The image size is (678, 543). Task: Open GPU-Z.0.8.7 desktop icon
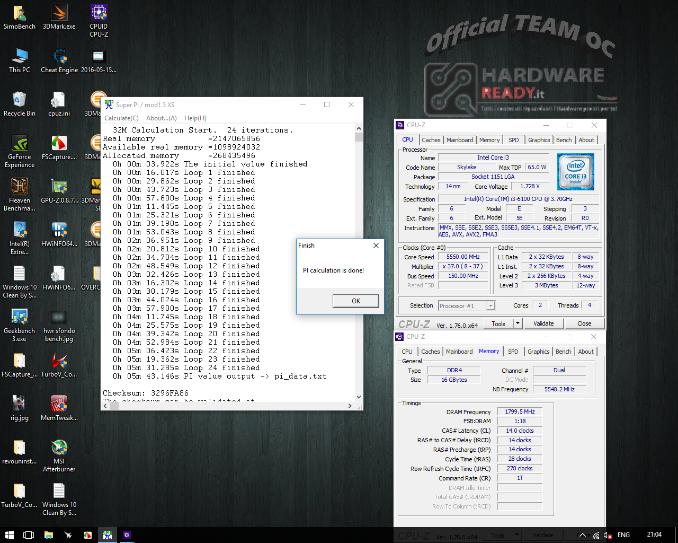point(59,191)
